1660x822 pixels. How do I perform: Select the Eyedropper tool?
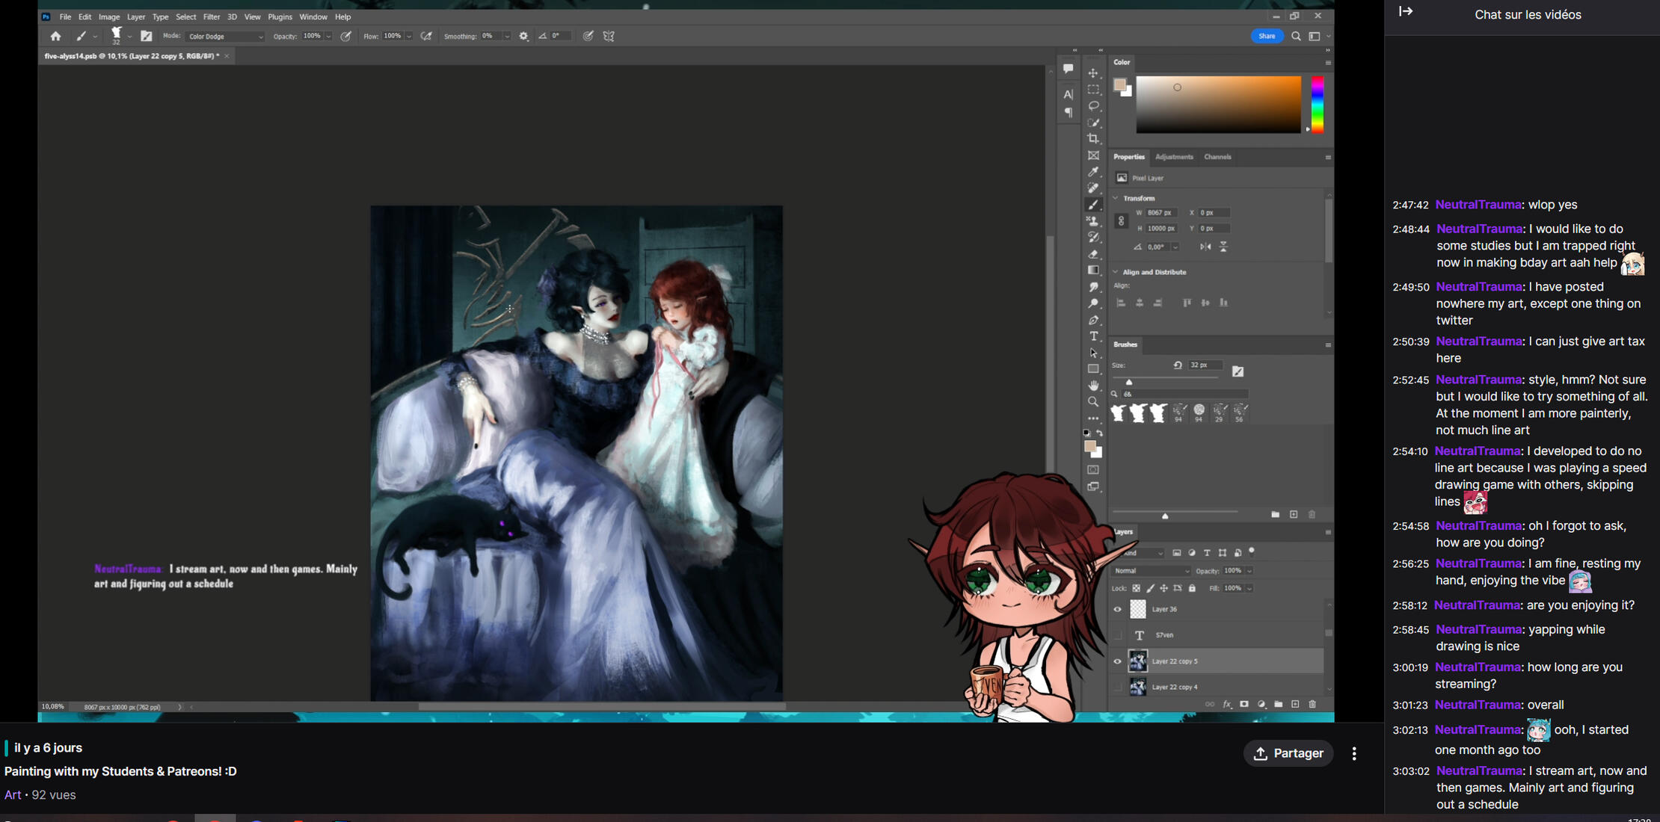click(x=1093, y=172)
